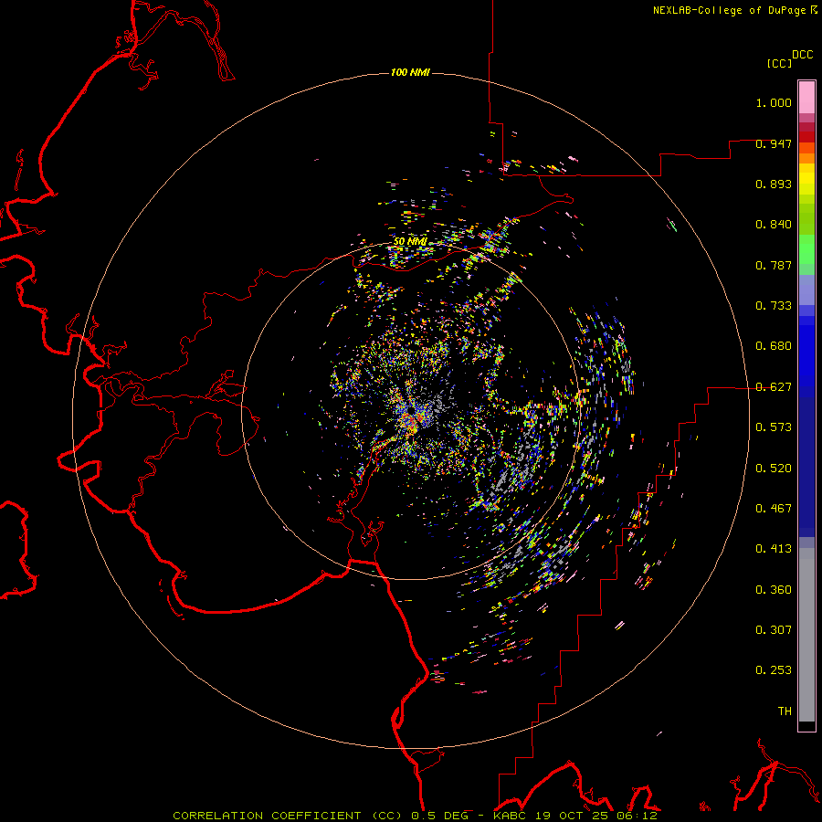Screen dimensions: 822x822
Task: Click the 0.360 value on the scale
Action: (x=774, y=590)
